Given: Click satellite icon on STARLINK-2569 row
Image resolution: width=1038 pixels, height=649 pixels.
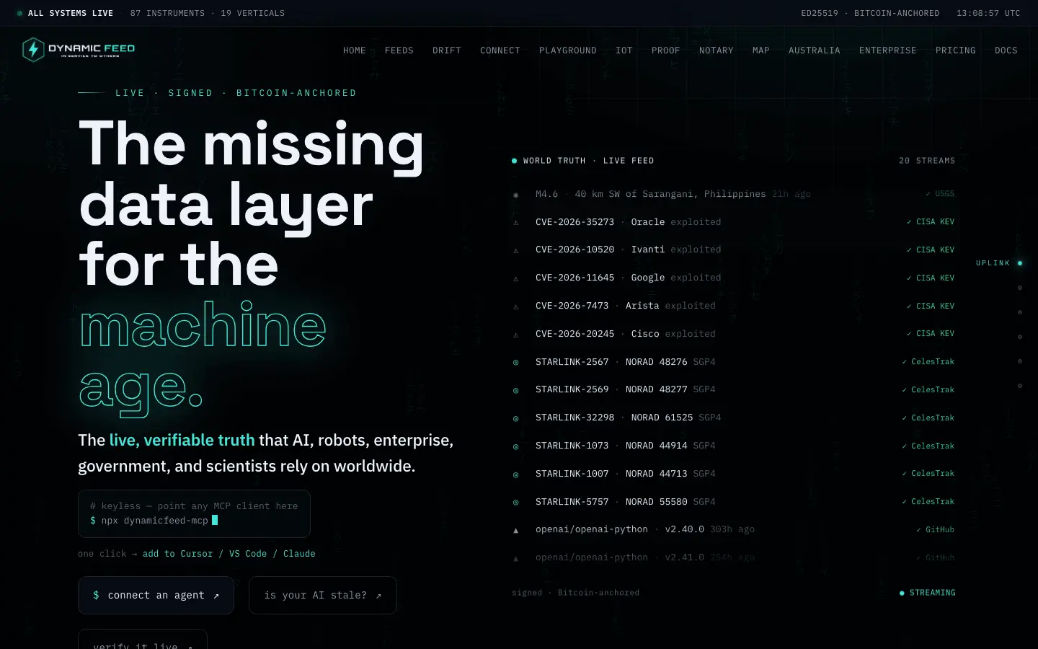Looking at the screenshot, I should tap(515, 390).
